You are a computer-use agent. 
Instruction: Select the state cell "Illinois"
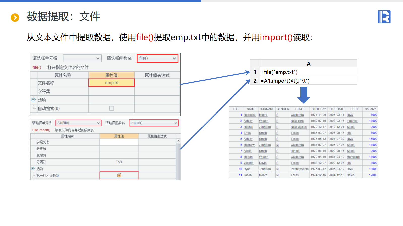point(300,151)
